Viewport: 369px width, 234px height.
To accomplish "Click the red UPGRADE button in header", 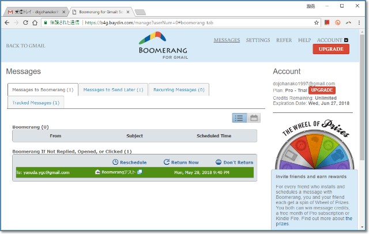I will coord(330,50).
